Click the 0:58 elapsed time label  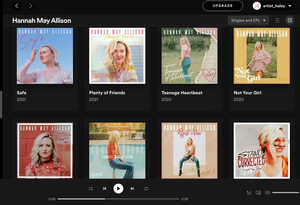[x=52, y=199]
